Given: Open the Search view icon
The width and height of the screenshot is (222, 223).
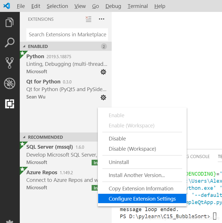Looking at the screenshot, I should [10, 42].
